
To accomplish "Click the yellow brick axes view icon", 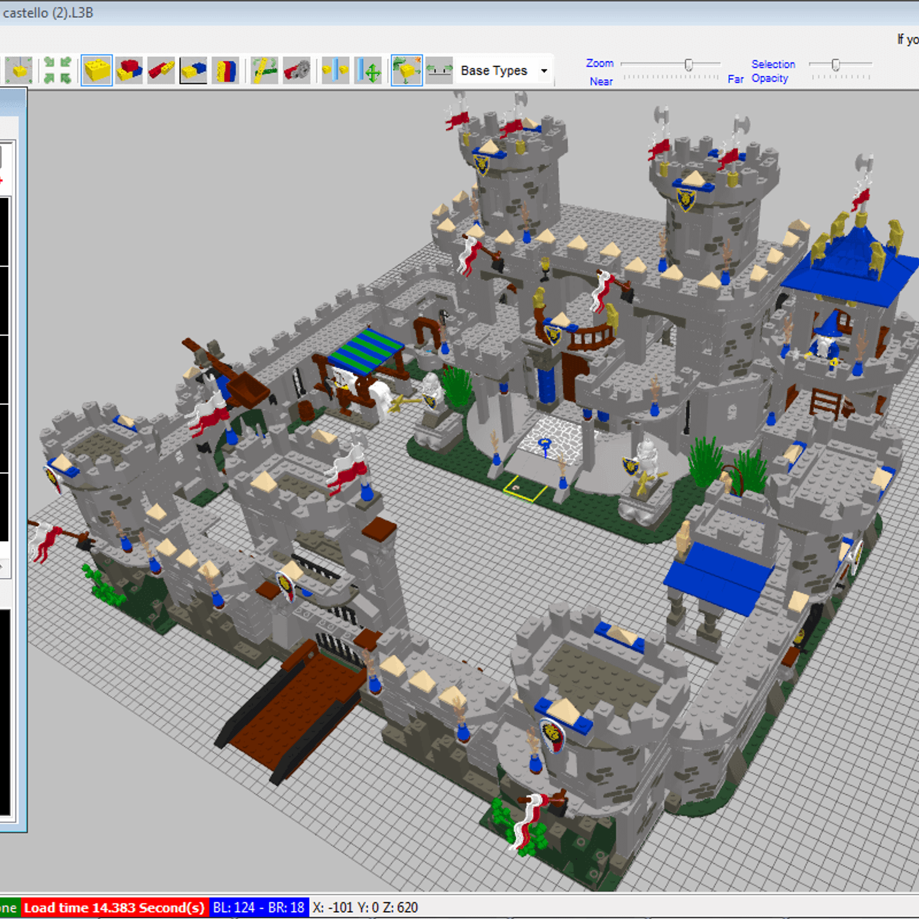I will point(19,71).
